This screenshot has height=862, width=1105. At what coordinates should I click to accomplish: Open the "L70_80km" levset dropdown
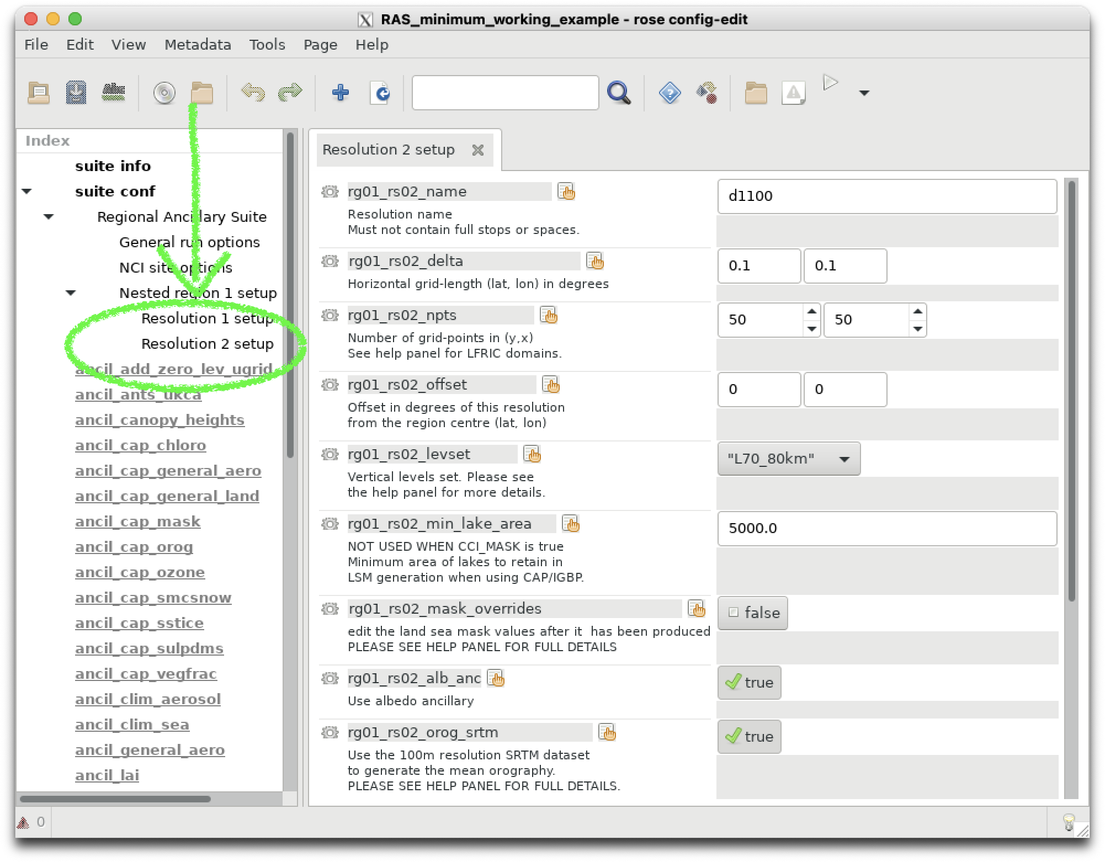tap(789, 458)
